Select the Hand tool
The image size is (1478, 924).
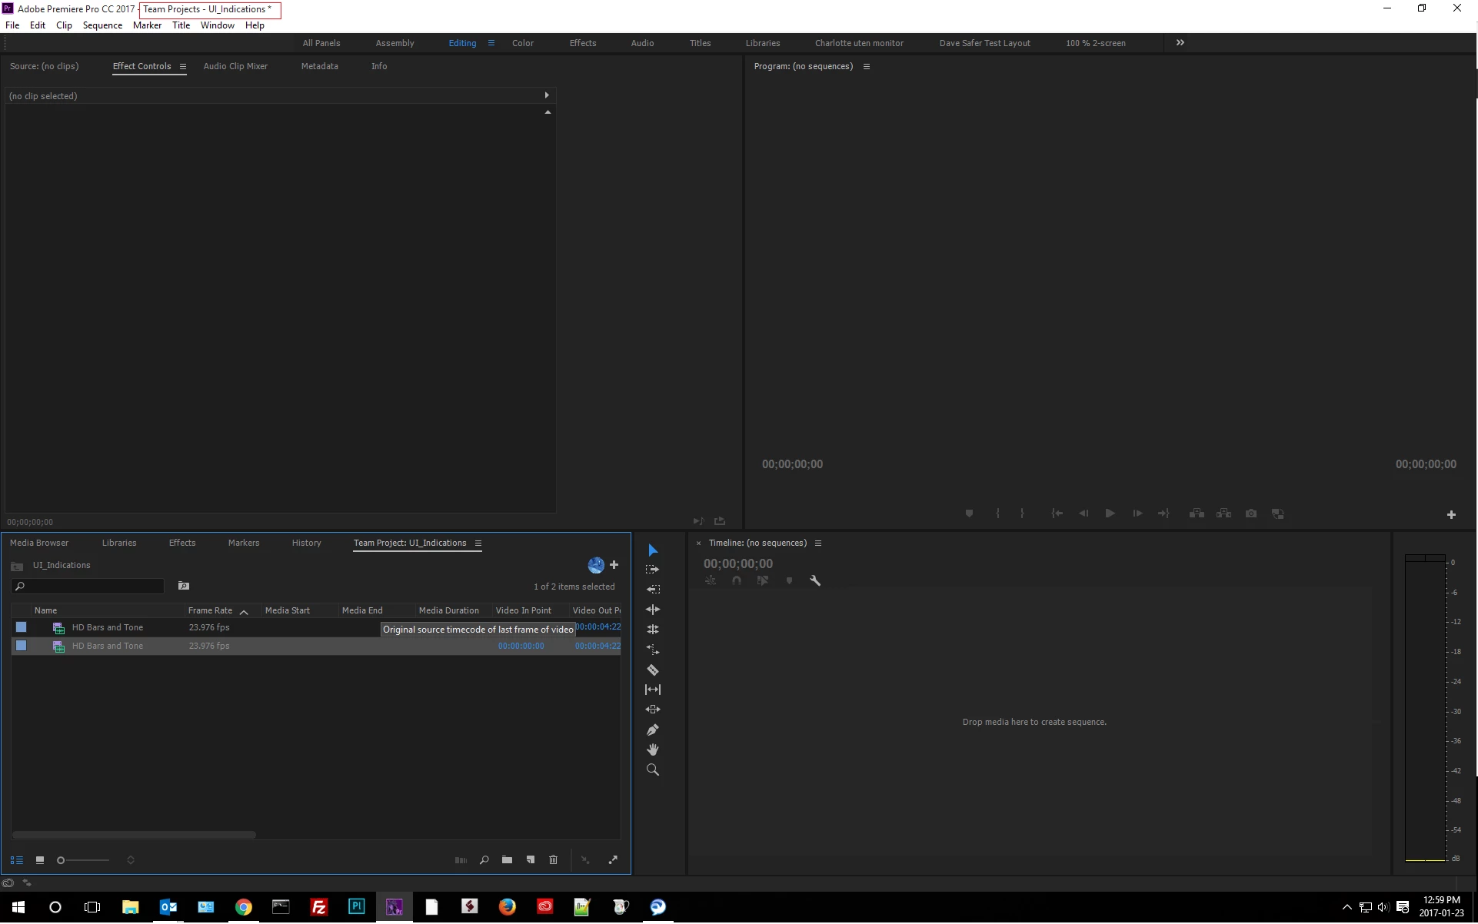click(653, 750)
